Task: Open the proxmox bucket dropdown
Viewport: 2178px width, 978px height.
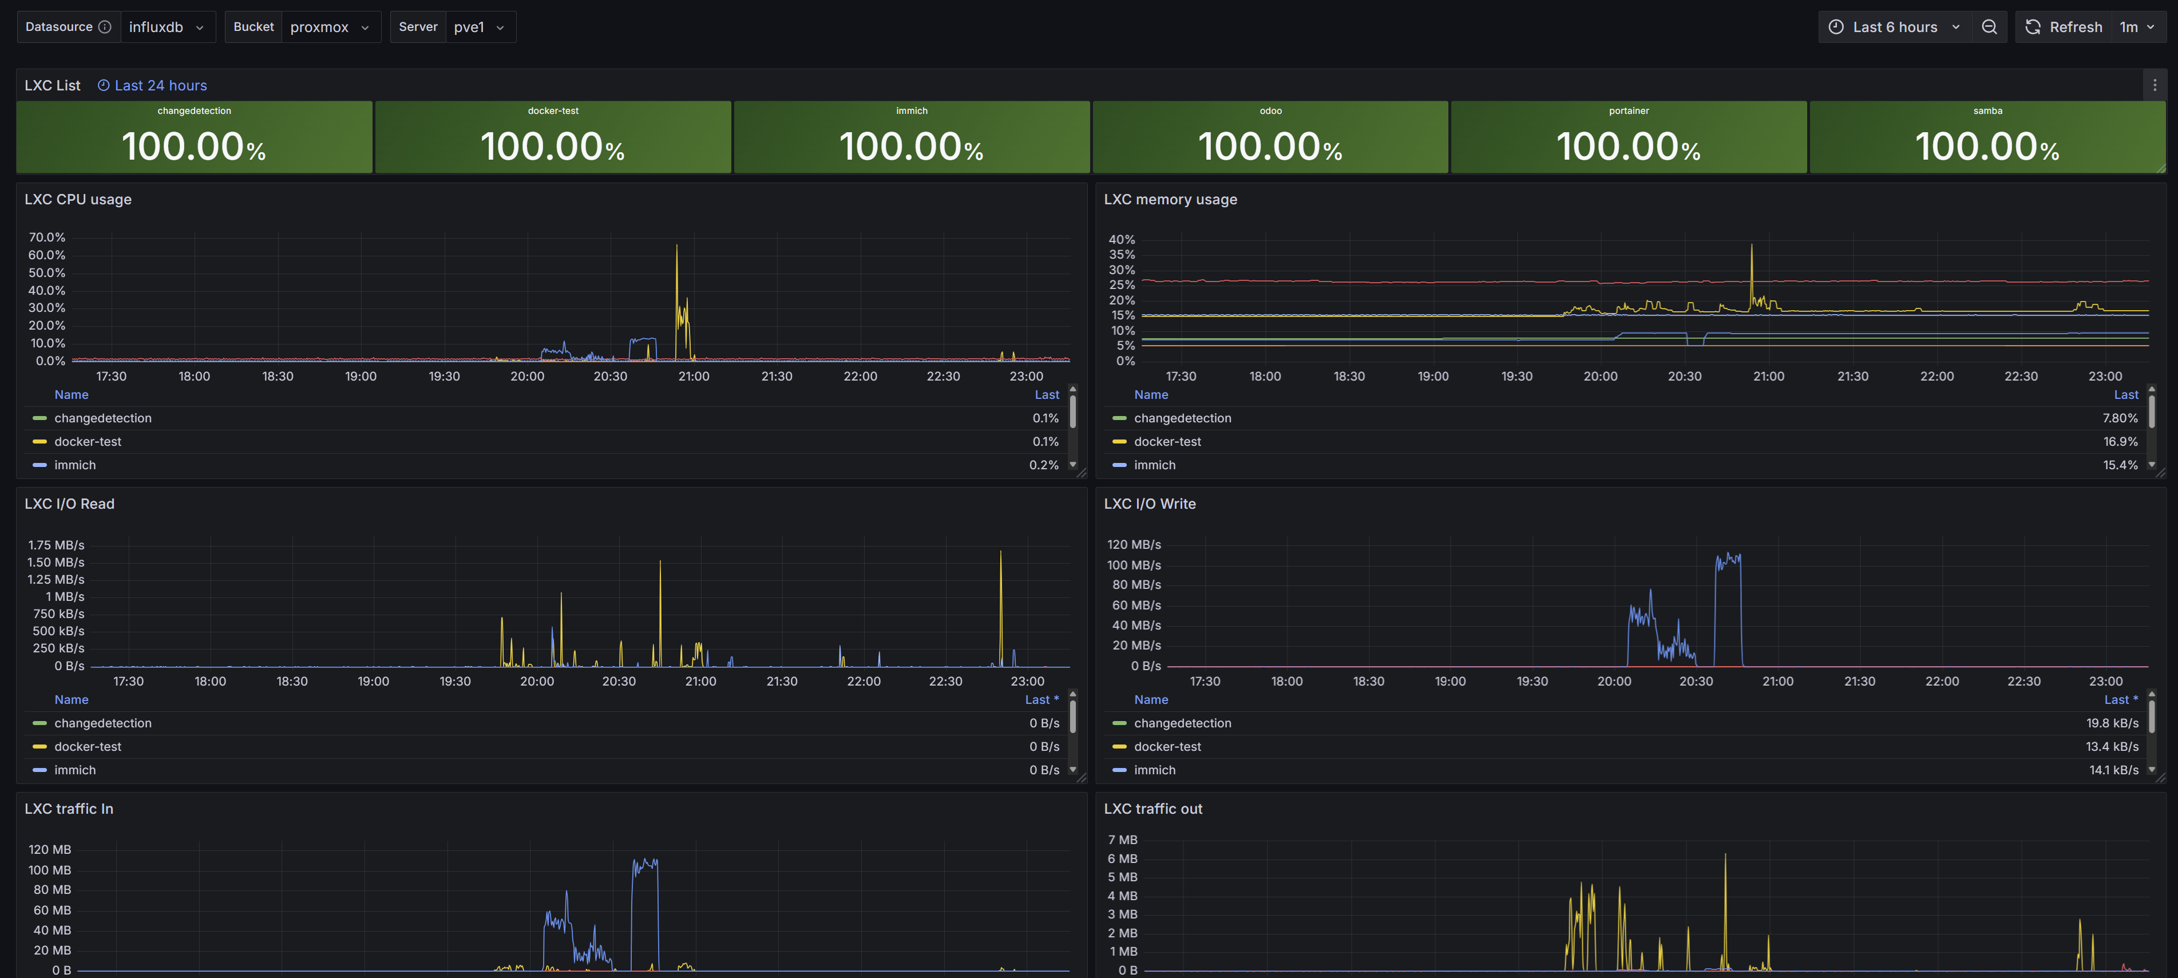Action: coord(330,27)
